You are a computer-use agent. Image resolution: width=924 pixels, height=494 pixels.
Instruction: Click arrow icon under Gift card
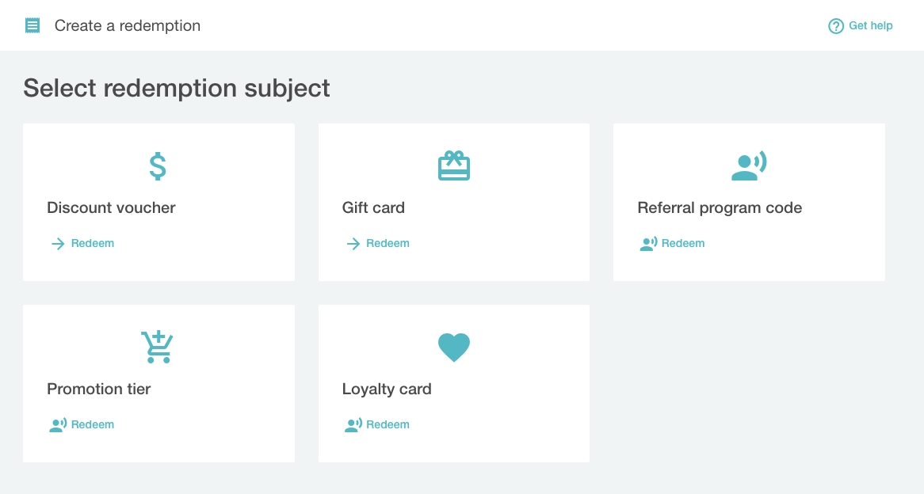pyautogui.click(x=353, y=244)
